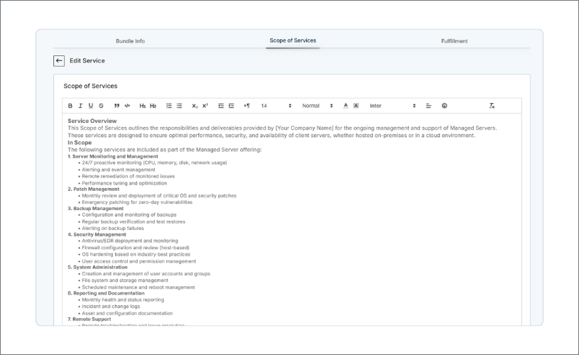Click the '2. Patch Management' heading
The height and width of the screenshot is (355, 579).
94,189
